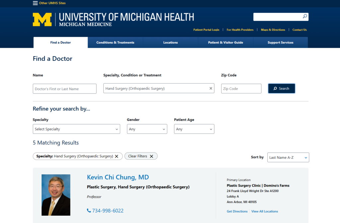The width and height of the screenshot is (340, 223).
Task: Click Get Directions link
Action: coord(237,211)
